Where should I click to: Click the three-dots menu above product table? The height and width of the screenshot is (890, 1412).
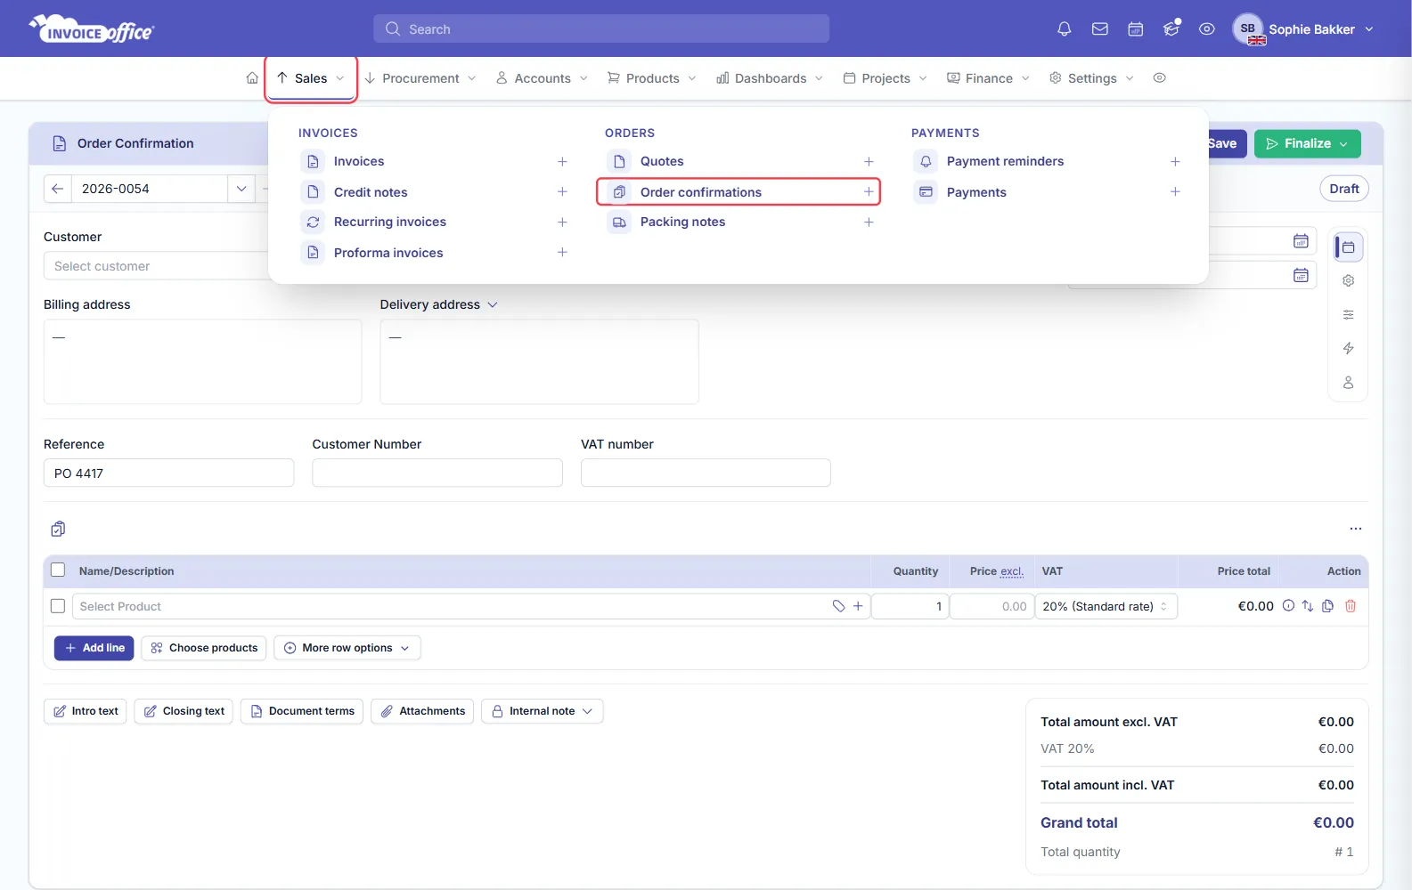(1355, 529)
